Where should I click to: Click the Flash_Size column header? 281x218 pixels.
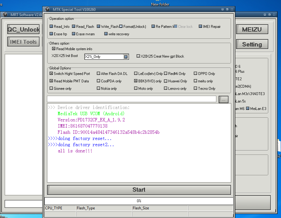tap(160, 208)
